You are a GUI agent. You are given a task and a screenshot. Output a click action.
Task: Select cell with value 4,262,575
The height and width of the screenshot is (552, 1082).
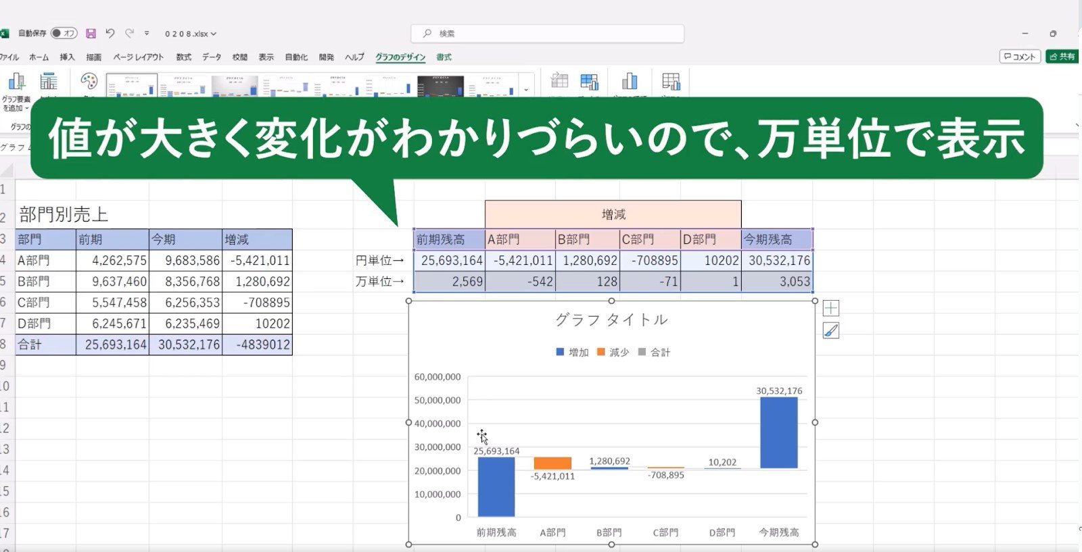coord(112,260)
